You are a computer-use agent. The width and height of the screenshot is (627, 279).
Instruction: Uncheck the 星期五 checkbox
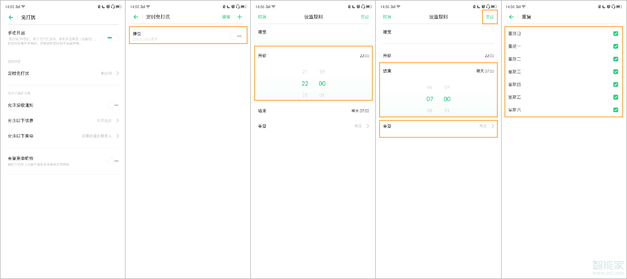616,97
